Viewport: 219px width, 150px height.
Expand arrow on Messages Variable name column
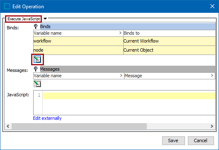tap(121, 76)
